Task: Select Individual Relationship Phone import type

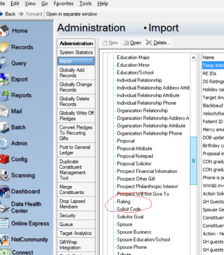Action: (x=146, y=103)
